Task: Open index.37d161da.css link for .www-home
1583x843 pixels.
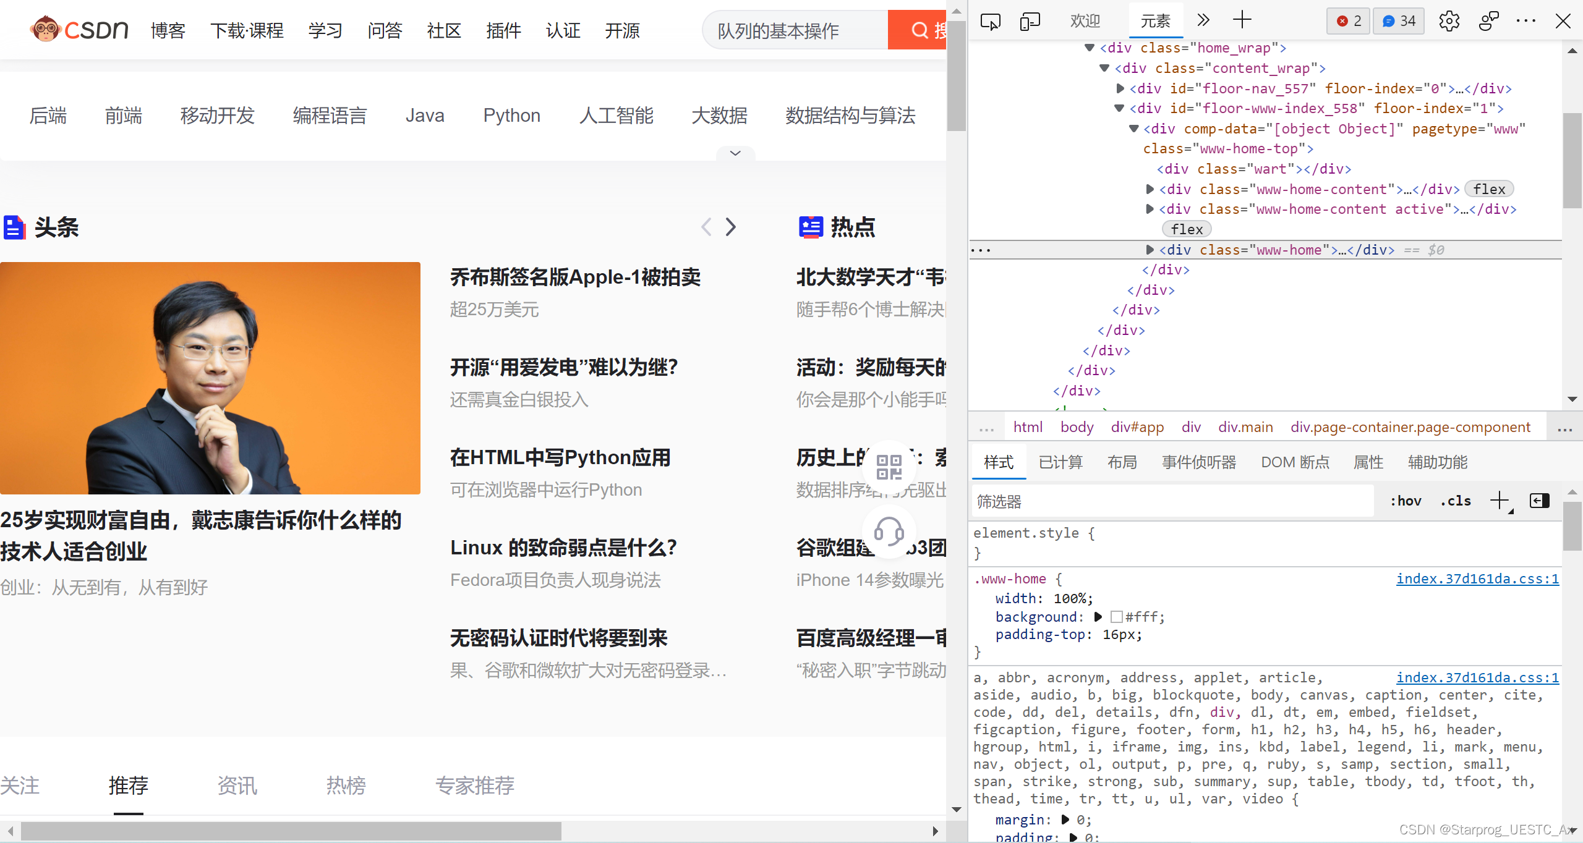Action: pos(1477,579)
